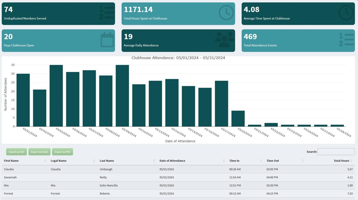Select the 05/07/2024 bar in chart
The image size is (358, 200).
point(89,98)
